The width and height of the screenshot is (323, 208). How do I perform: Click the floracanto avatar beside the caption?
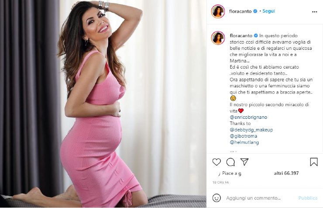click(x=218, y=38)
